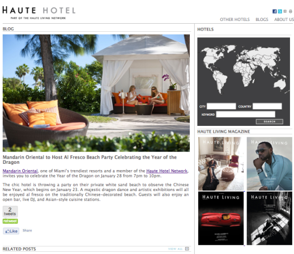This screenshot has height=254, width=294.
Task: Click the Haute Hotel logo
Action: [x=39, y=12]
